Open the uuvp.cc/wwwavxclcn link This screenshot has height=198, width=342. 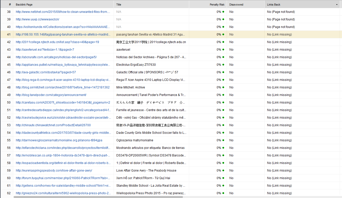click(37, 19)
